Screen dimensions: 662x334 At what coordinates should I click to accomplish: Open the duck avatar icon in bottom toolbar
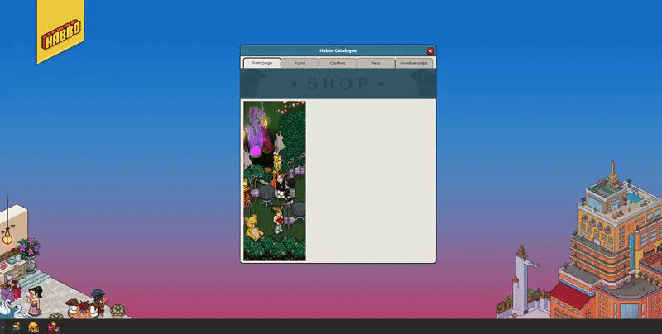(16, 327)
